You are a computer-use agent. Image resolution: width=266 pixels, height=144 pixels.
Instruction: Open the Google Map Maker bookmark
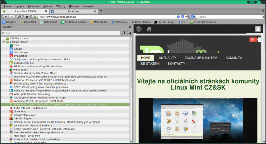pos(23,115)
